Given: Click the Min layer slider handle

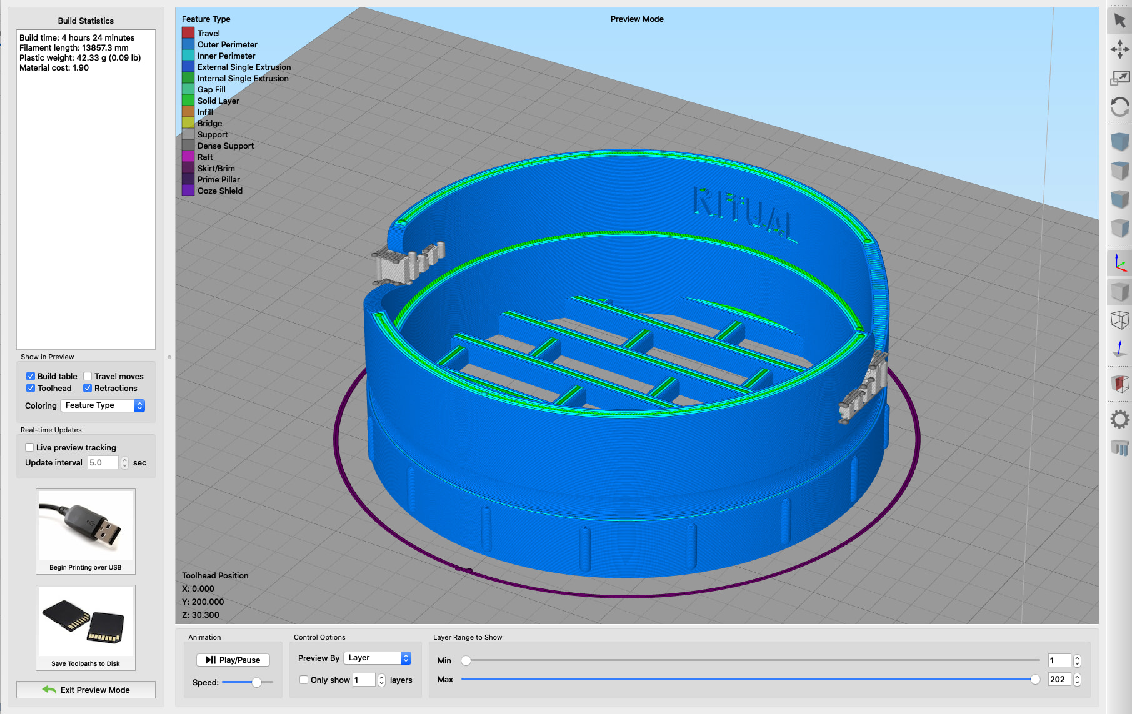Looking at the screenshot, I should [x=466, y=660].
